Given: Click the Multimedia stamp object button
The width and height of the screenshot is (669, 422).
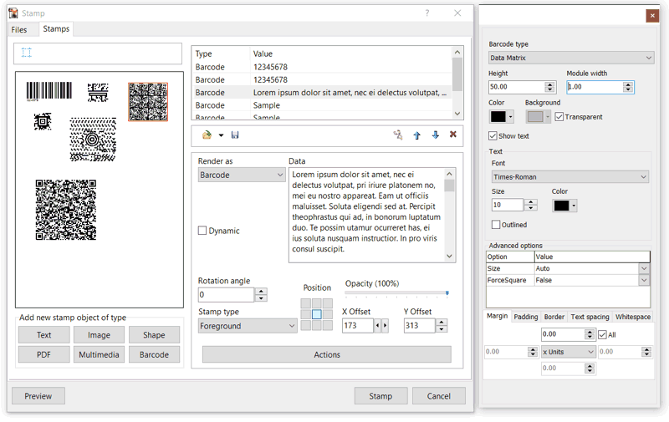Looking at the screenshot, I should [99, 354].
